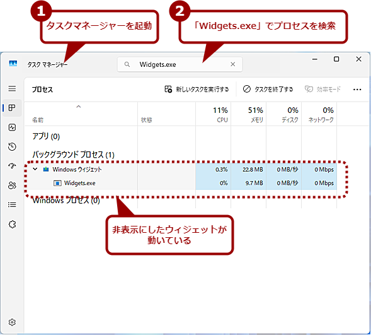The image size is (371, 335).
Task: Click the Widgets.exe process icon
Action: click(x=57, y=183)
